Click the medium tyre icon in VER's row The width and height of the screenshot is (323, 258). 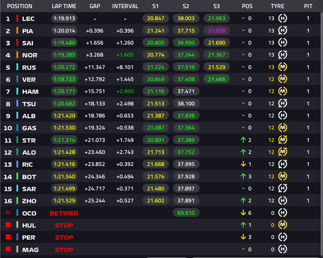[x=283, y=79]
